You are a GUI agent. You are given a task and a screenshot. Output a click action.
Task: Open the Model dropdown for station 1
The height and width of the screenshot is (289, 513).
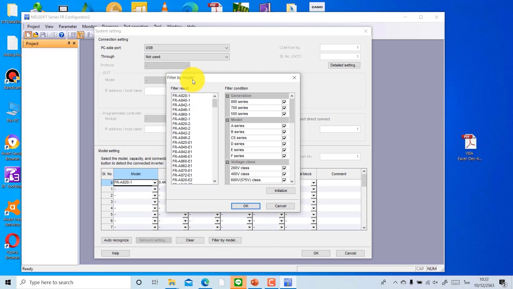coord(155,189)
